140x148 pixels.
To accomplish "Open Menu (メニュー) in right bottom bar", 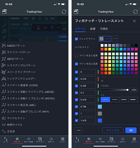I will (x=134, y=140).
